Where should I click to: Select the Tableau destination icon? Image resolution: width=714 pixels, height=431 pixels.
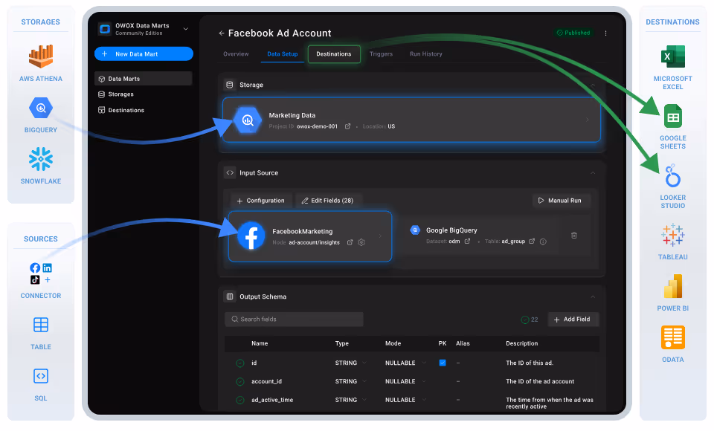(x=672, y=235)
